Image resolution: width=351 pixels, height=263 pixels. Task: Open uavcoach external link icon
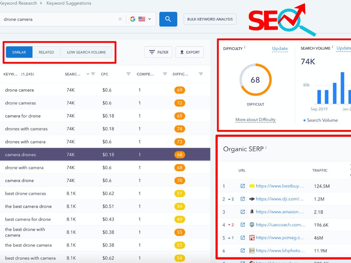point(243,224)
